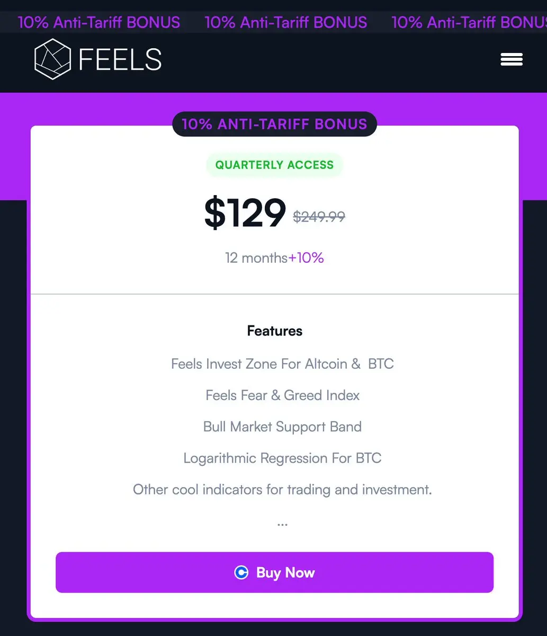Select the Quarterly Access label
Viewport: 547px width, 636px height.
click(274, 165)
